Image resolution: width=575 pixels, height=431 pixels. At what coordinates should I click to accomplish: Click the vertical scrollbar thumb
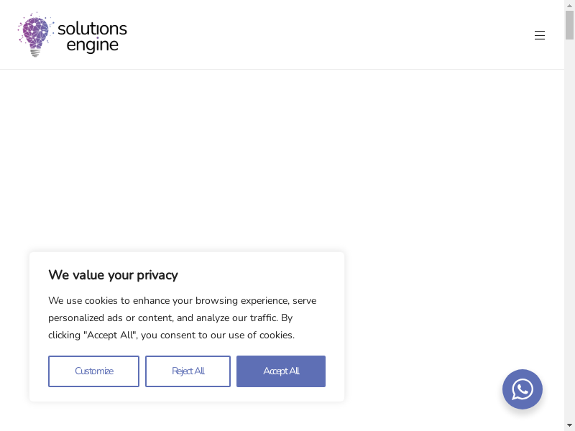[569, 25]
